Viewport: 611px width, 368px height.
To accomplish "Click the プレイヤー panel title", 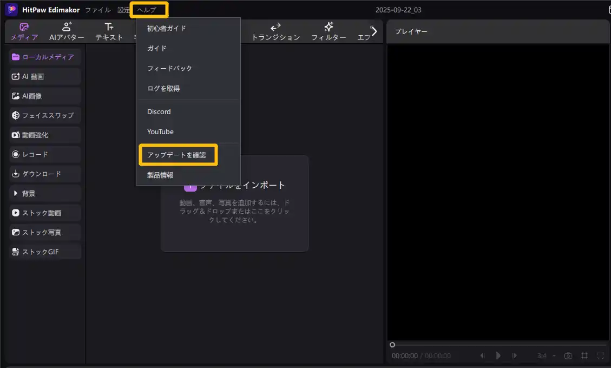I will tap(411, 31).
